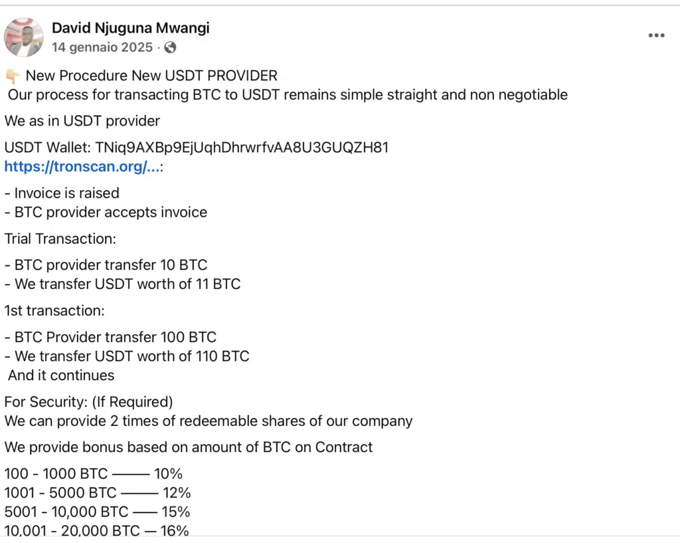Click the '100 - 1000 BTC' 10% bonus line
The height and width of the screenshot is (543, 680).
[x=93, y=474]
